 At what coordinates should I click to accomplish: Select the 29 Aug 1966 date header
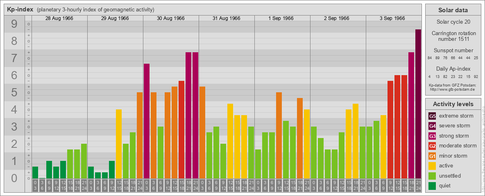pyautogui.click(x=115, y=18)
